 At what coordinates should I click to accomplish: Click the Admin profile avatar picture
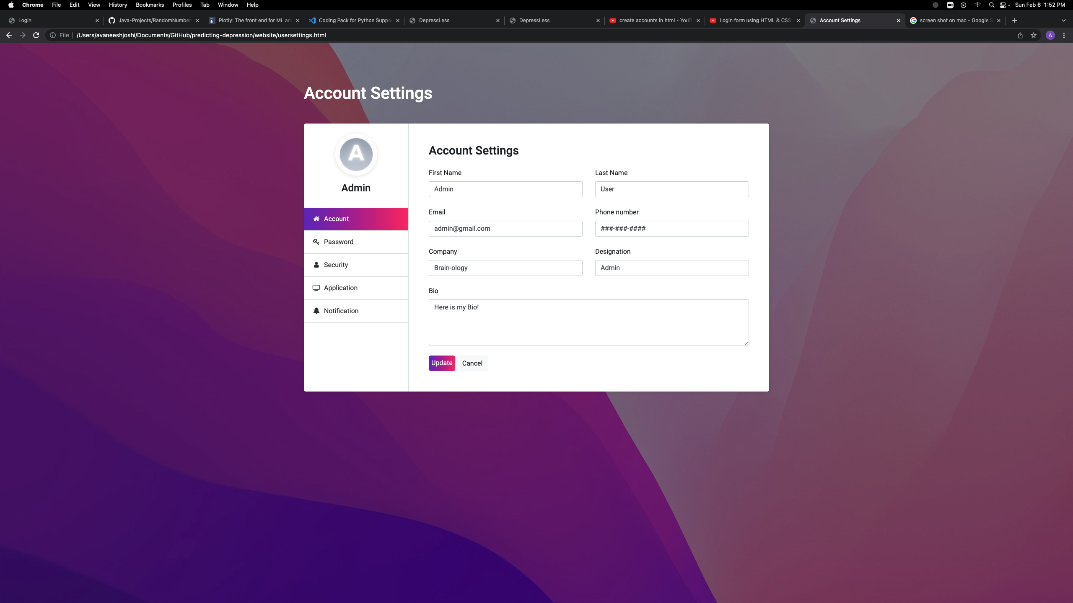[x=356, y=155]
